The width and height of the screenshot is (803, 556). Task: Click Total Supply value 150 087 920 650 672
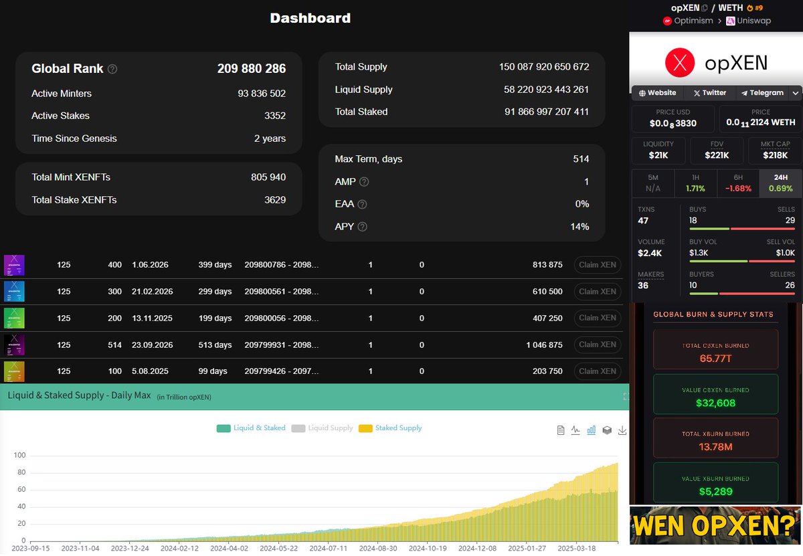(x=544, y=67)
